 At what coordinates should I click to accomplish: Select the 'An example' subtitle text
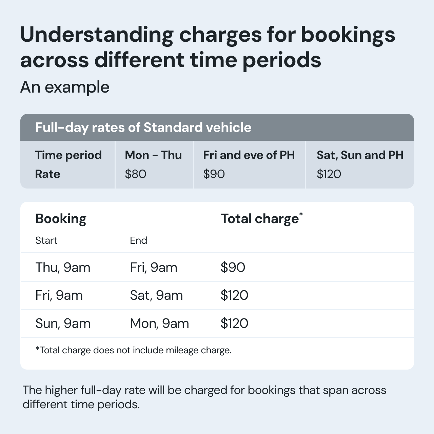point(65,87)
